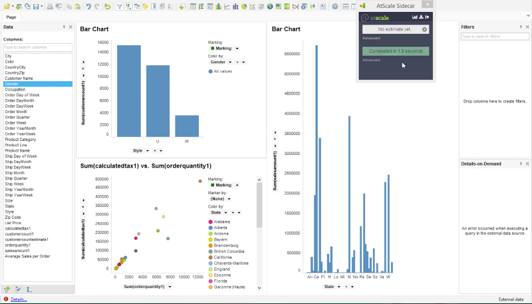Image resolution: width=532 pixels, height=304 pixels.
Task: Open settings with the gear toolbar icon
Action: pos(335,7)
